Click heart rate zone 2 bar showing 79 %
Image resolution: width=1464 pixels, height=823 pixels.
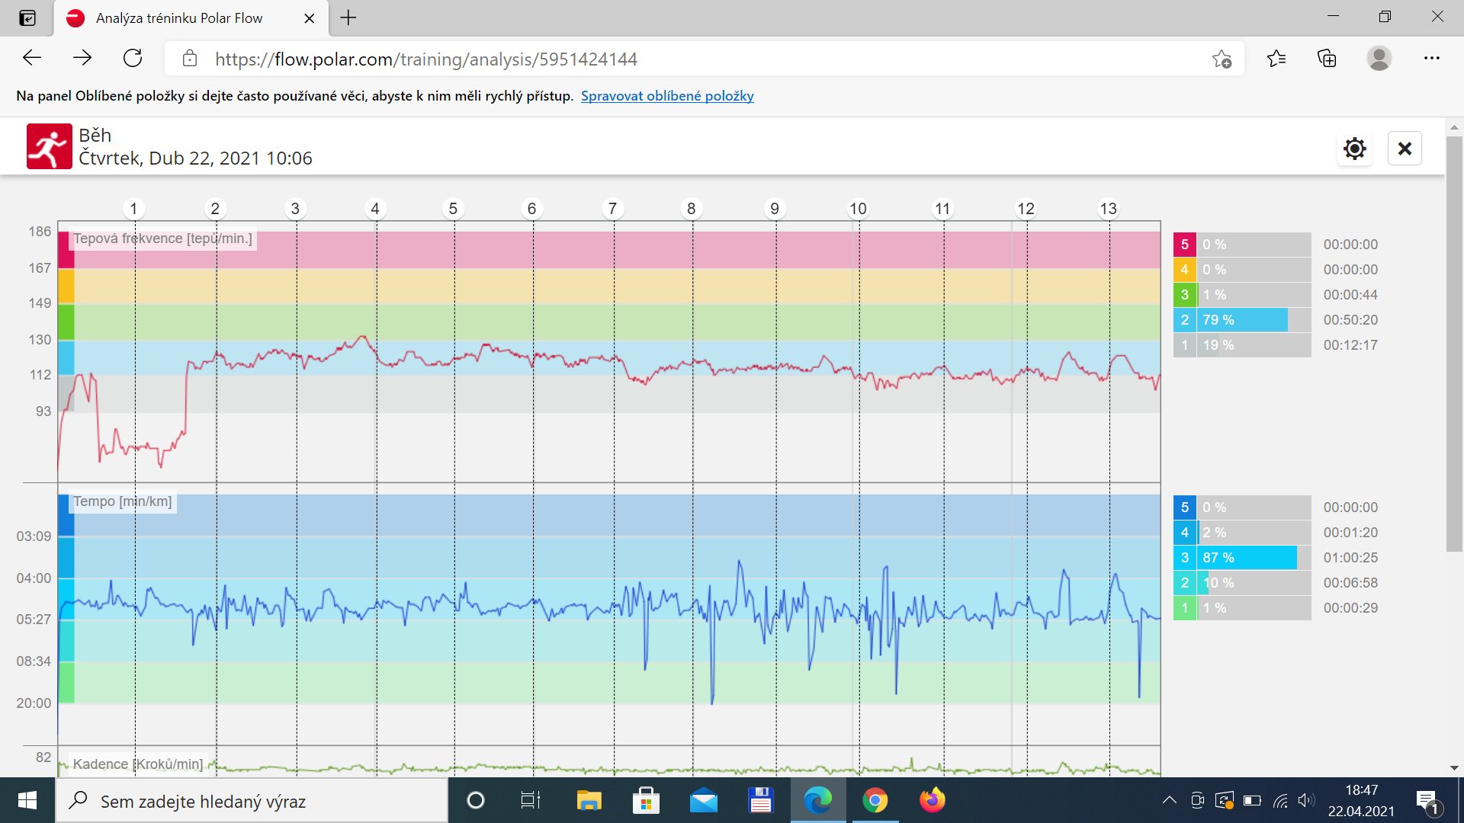(1242, 320)
